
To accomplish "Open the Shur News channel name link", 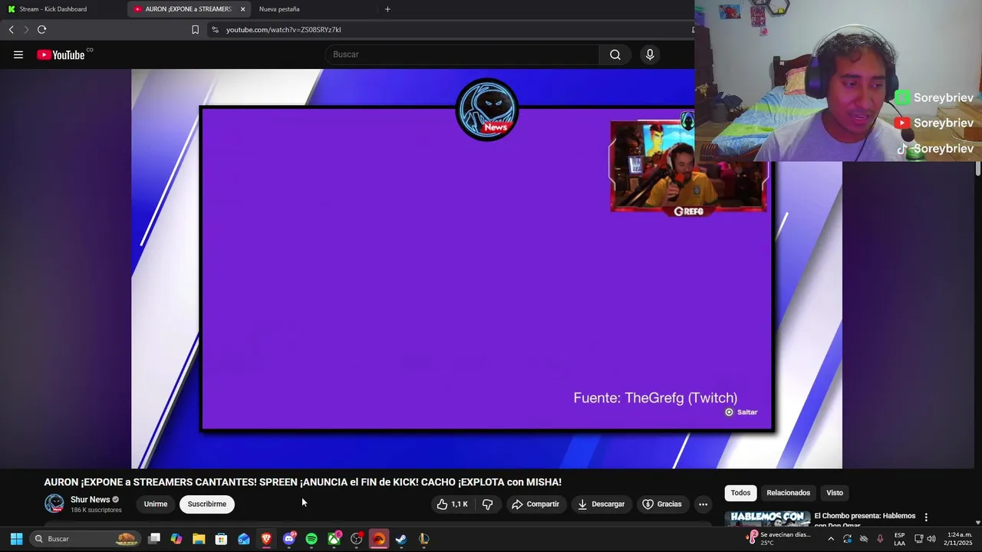I will tap(90, 500).
